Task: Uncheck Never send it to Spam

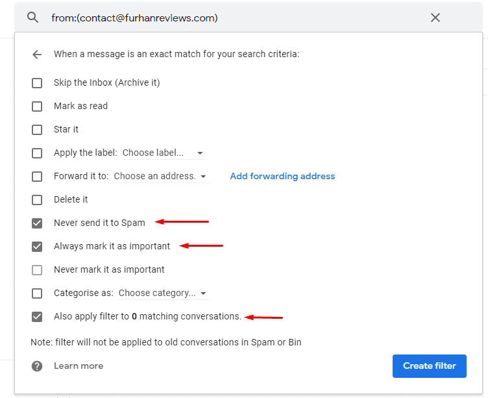Action: pos(37,223)
